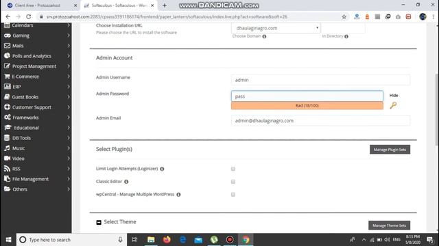Image resolution: width=439 pixels, height=246 pixels.
Task: Click the Gaming controller icon
Action: [x=8, y=36]
